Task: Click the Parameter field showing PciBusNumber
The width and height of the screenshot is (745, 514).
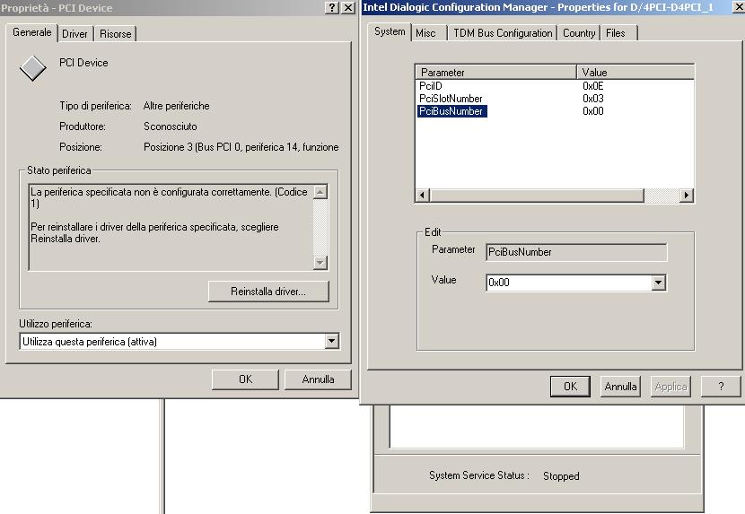Action: (x=576, y=252)
